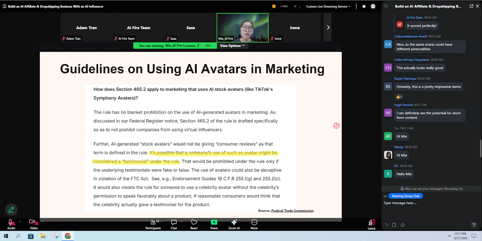Select Mia_AI Fire video thumbnail
482x241 pixels.
[243, 27]
